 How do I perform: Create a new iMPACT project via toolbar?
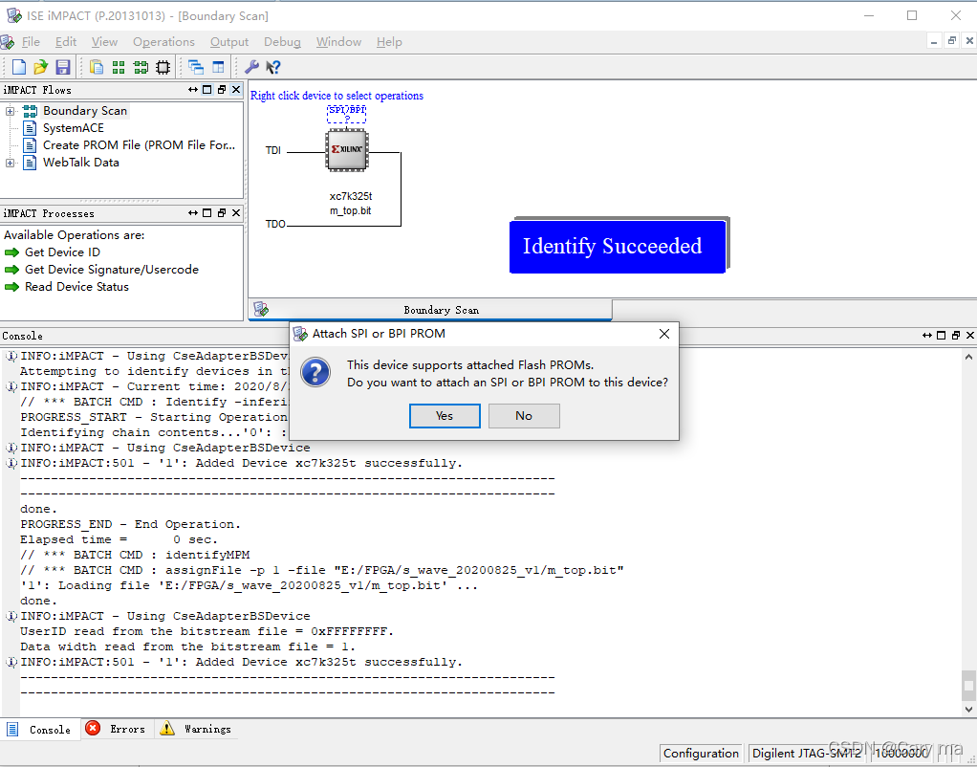click(19, 67)
